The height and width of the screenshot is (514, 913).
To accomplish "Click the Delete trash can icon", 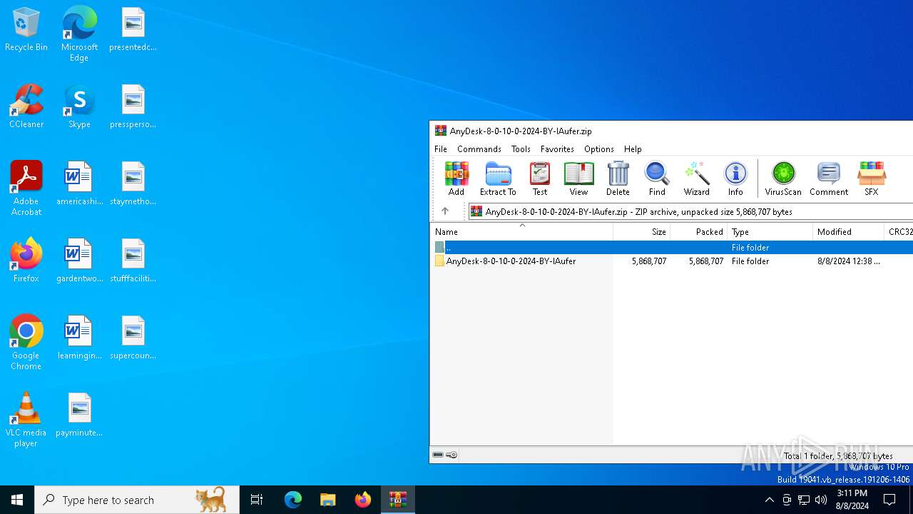I will pyautogui.click(x=618, y=178).
